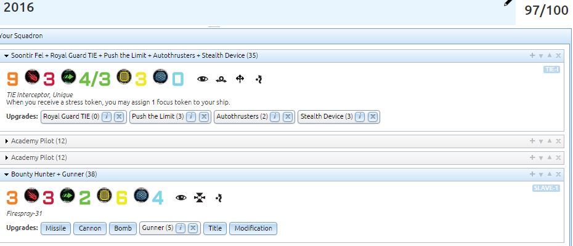Click plus icon on first Academy Pilot row
573x246 pixels.
pos(532,141)
